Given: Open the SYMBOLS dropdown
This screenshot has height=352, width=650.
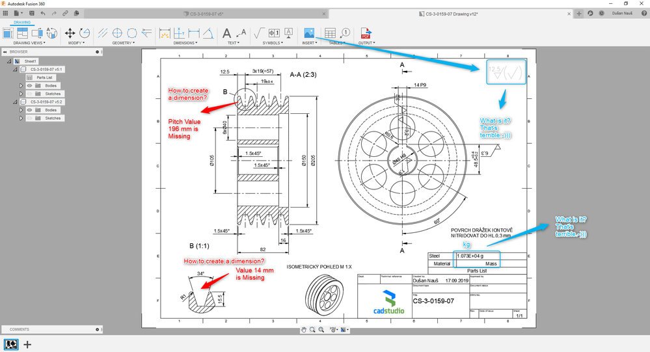Looking at the screenshot, I should click(x=273, y=43).
